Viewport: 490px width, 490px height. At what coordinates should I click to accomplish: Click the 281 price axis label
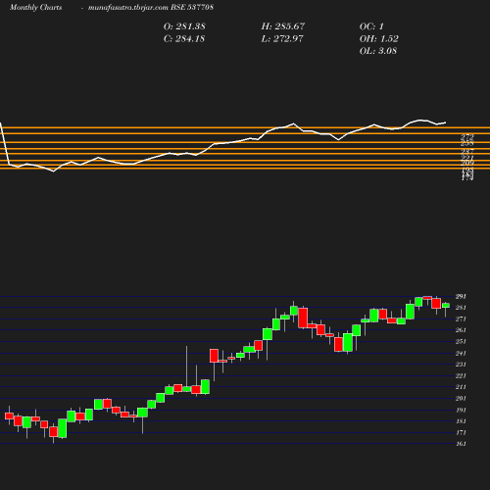tap(461, 308)
